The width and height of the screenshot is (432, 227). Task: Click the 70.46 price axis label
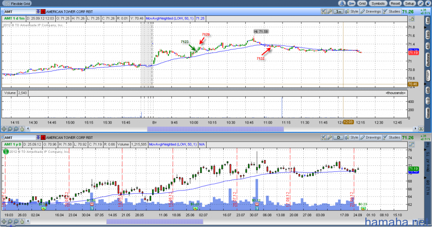coord(413,84)
